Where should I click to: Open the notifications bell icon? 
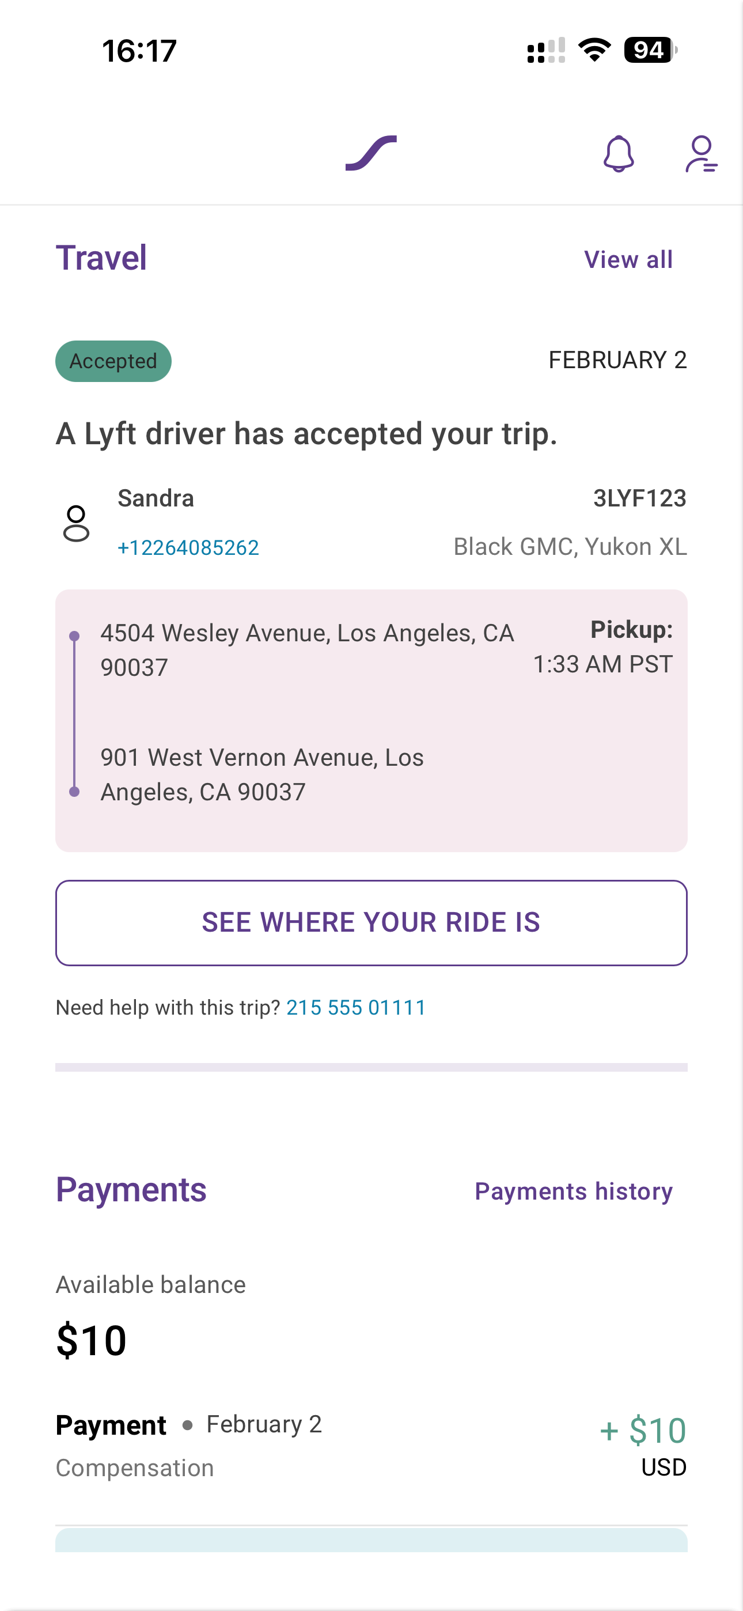[619, 154]
